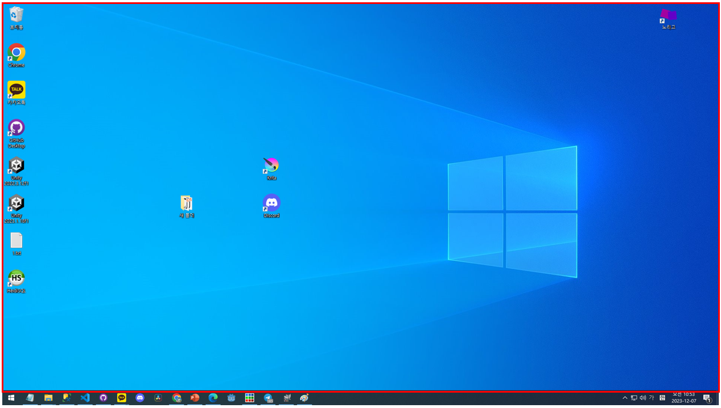This screenshot has height=408, width=721.
Task: Open the paint palette app in taskbar
Action: (304, 398)
